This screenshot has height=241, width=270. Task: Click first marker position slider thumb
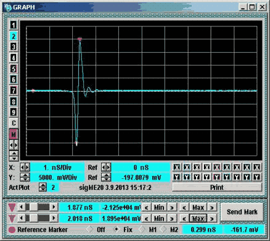tap(33, 207)
